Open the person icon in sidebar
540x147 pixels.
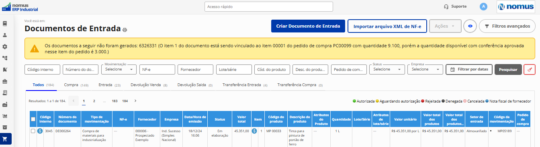[x=5, y=35]
